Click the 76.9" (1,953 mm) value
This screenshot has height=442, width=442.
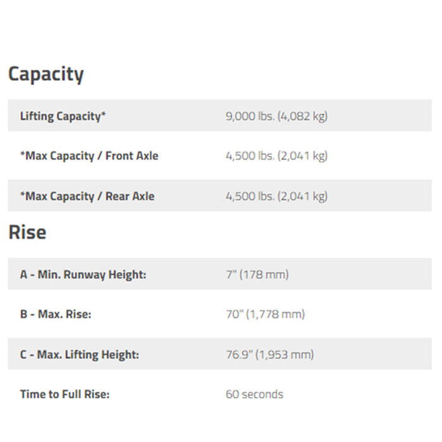point(270,355)
